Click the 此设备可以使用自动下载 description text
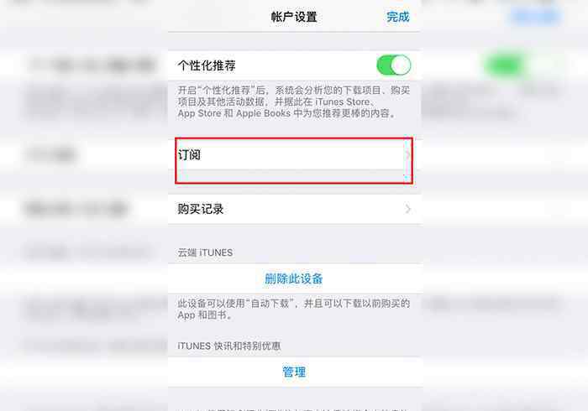 point(294,310)
